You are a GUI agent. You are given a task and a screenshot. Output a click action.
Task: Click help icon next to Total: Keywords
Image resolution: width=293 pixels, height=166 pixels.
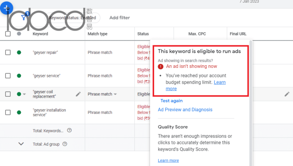(69, 130)
